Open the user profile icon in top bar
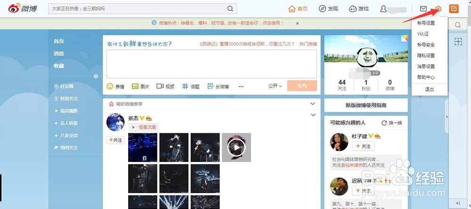 pyautogui.click(x=383, y=8)
